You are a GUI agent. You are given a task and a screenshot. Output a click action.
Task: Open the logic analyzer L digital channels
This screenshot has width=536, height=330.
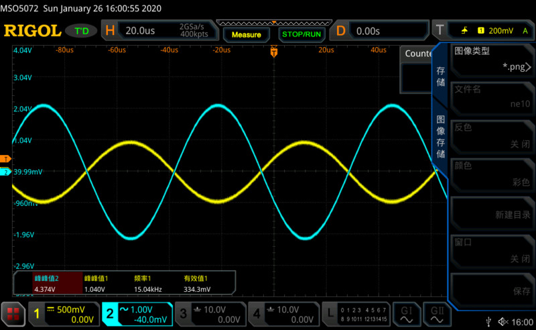[x=356, y=313]
